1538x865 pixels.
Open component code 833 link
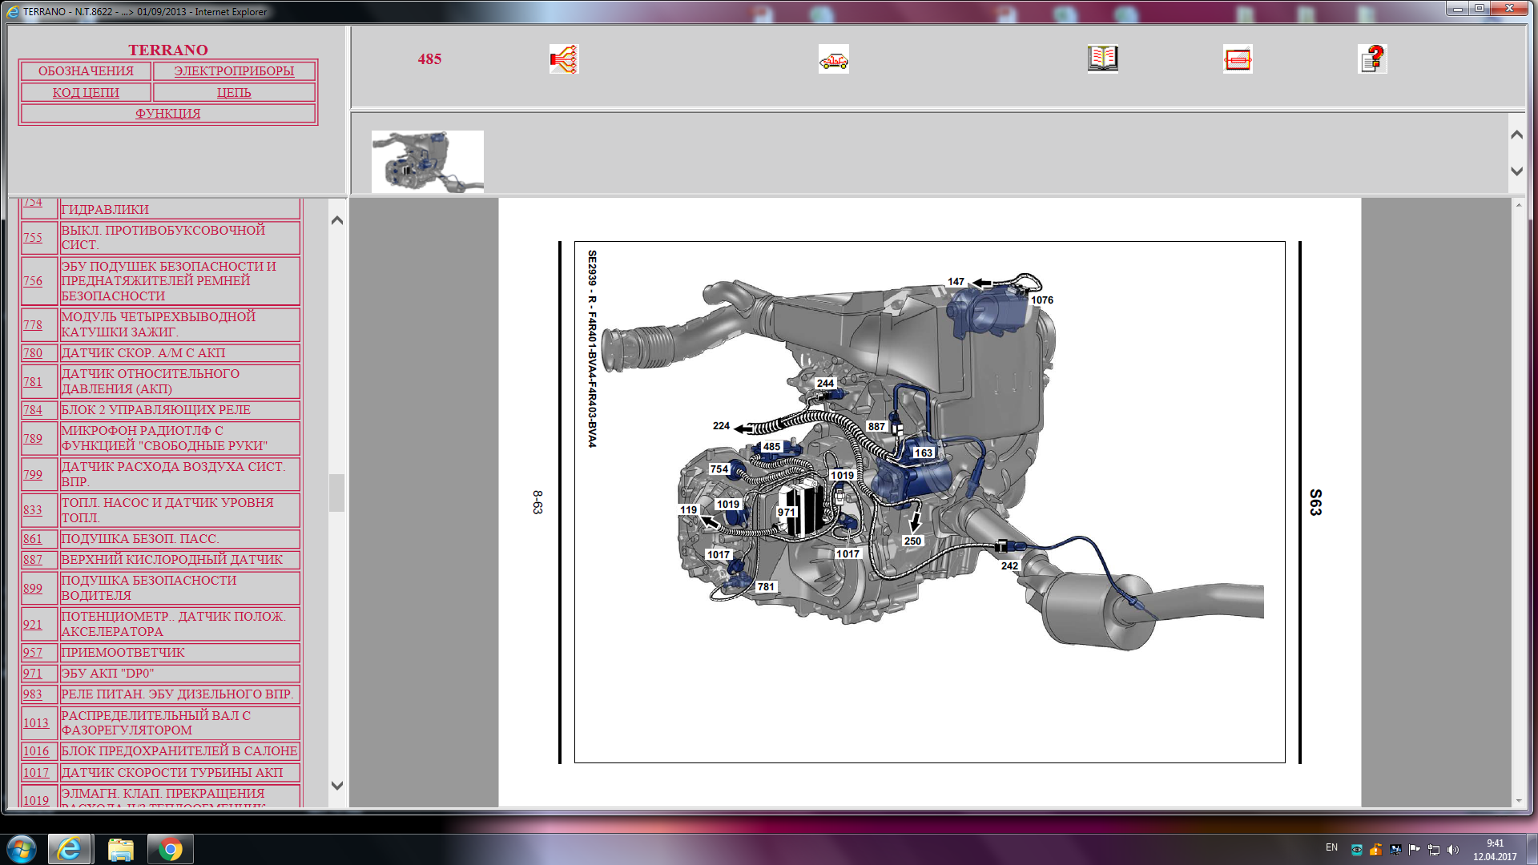[33, 510]
